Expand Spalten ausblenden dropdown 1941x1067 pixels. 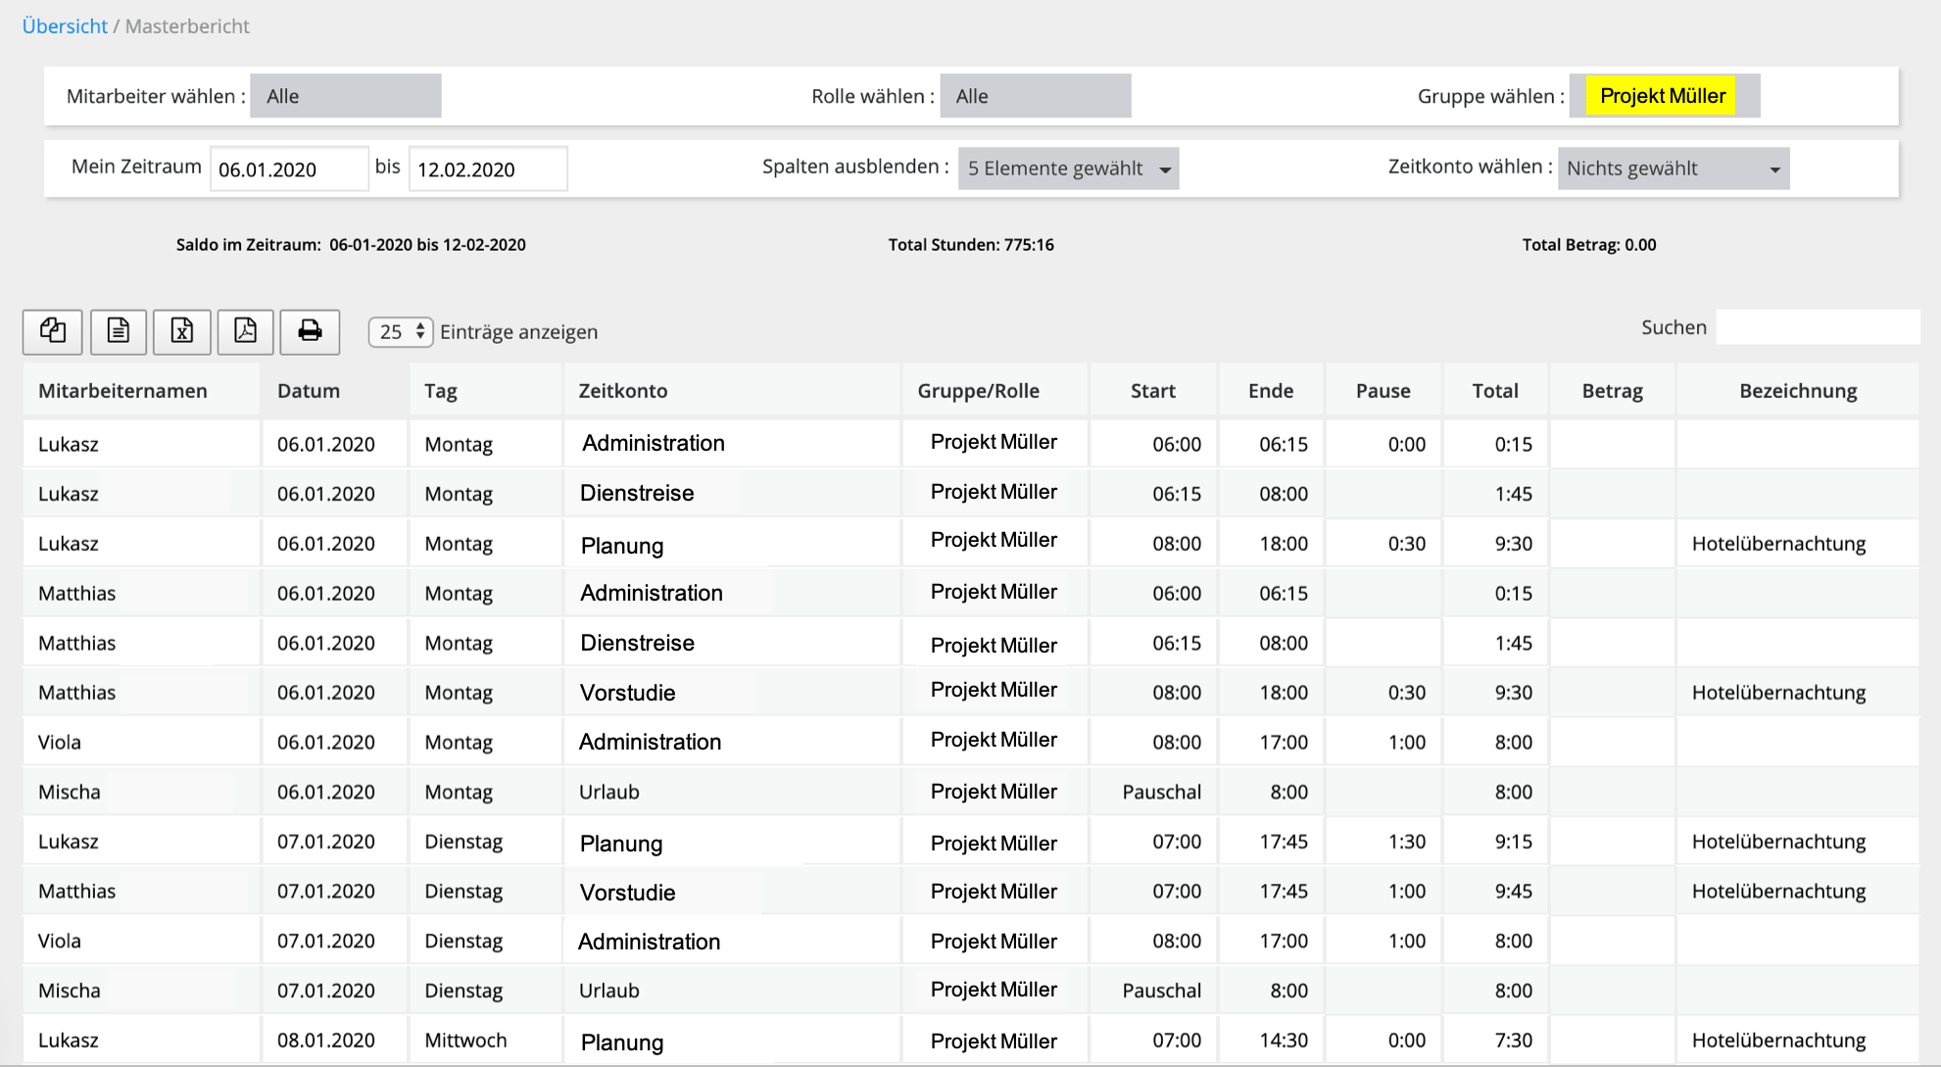1068,169
